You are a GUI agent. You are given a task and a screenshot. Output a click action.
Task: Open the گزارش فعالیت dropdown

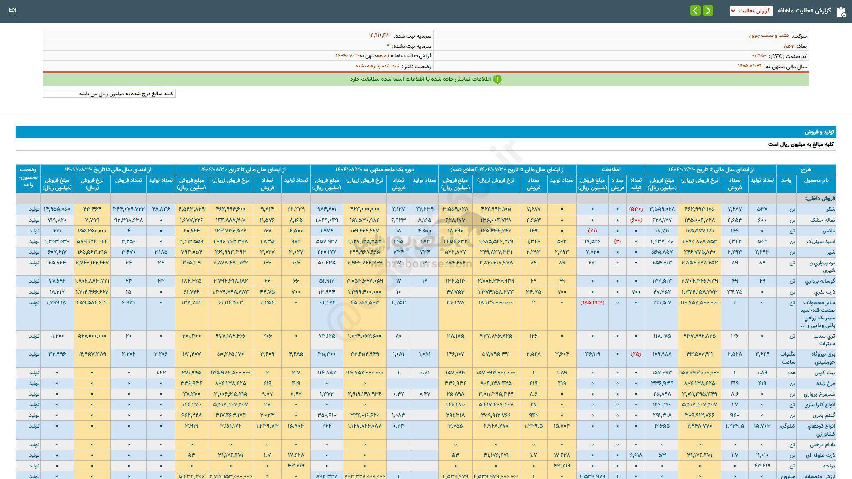pos(751,11)
